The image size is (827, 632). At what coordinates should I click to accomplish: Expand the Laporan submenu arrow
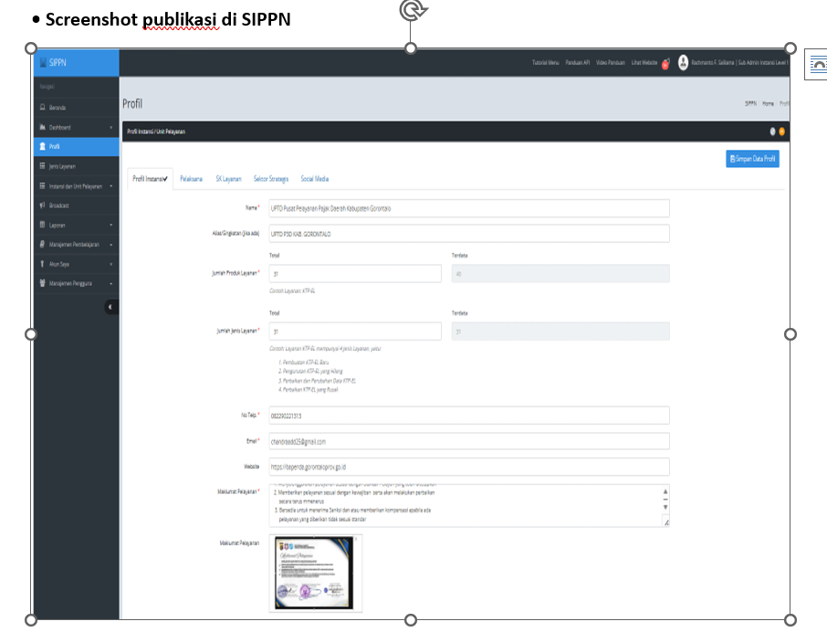point(110,225)
